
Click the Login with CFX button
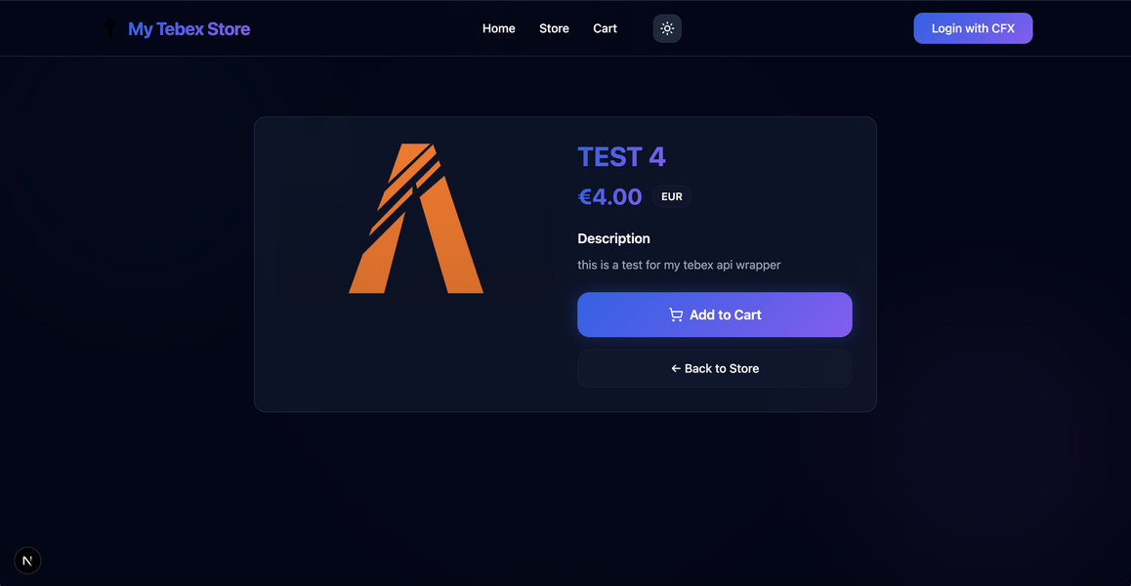[x=973, y=28]
